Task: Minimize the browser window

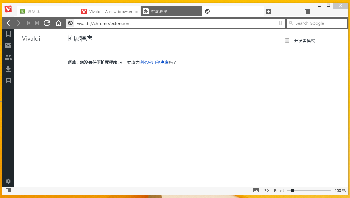Action: 319,6
